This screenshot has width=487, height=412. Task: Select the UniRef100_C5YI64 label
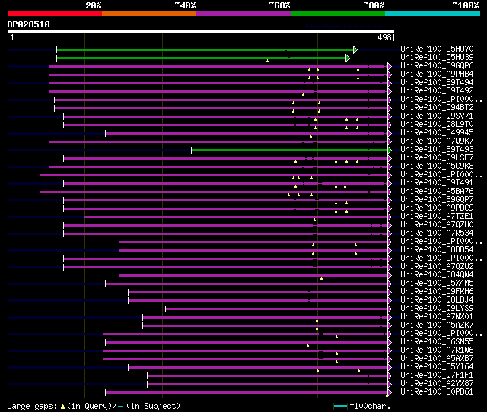[437, 367]
